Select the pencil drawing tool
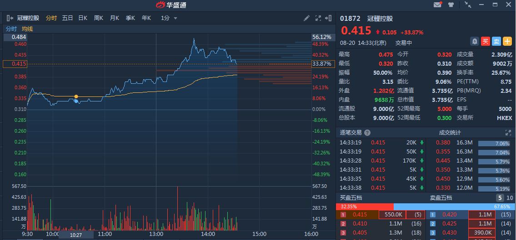Image resolution: width=516 pixels, height=240 pixels. (307, 18)
